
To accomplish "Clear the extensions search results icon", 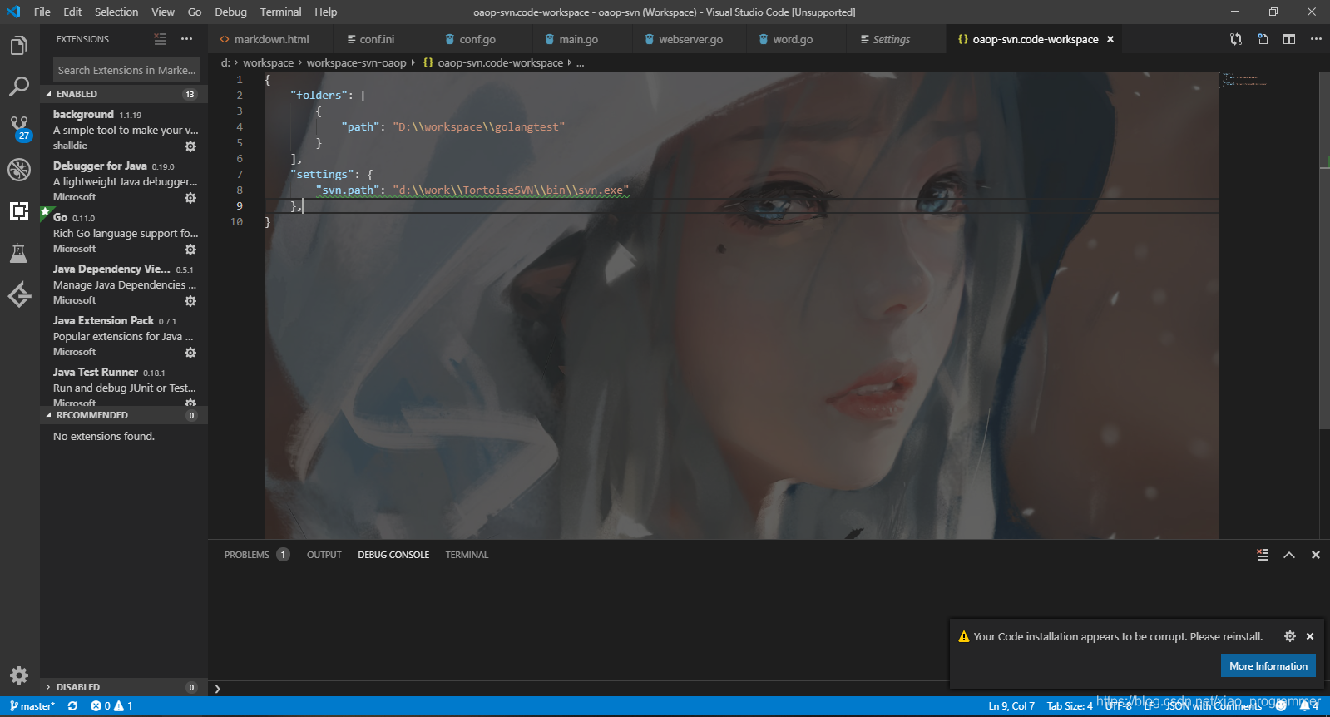I will coord(160,39).
